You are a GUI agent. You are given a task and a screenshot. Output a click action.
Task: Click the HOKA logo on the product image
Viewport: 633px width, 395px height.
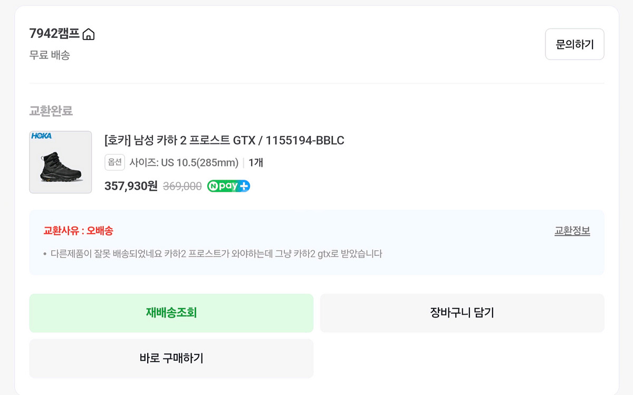(42, 136)
